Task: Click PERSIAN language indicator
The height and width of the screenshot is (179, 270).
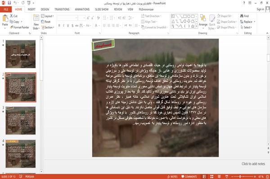Action: (30, 177)
